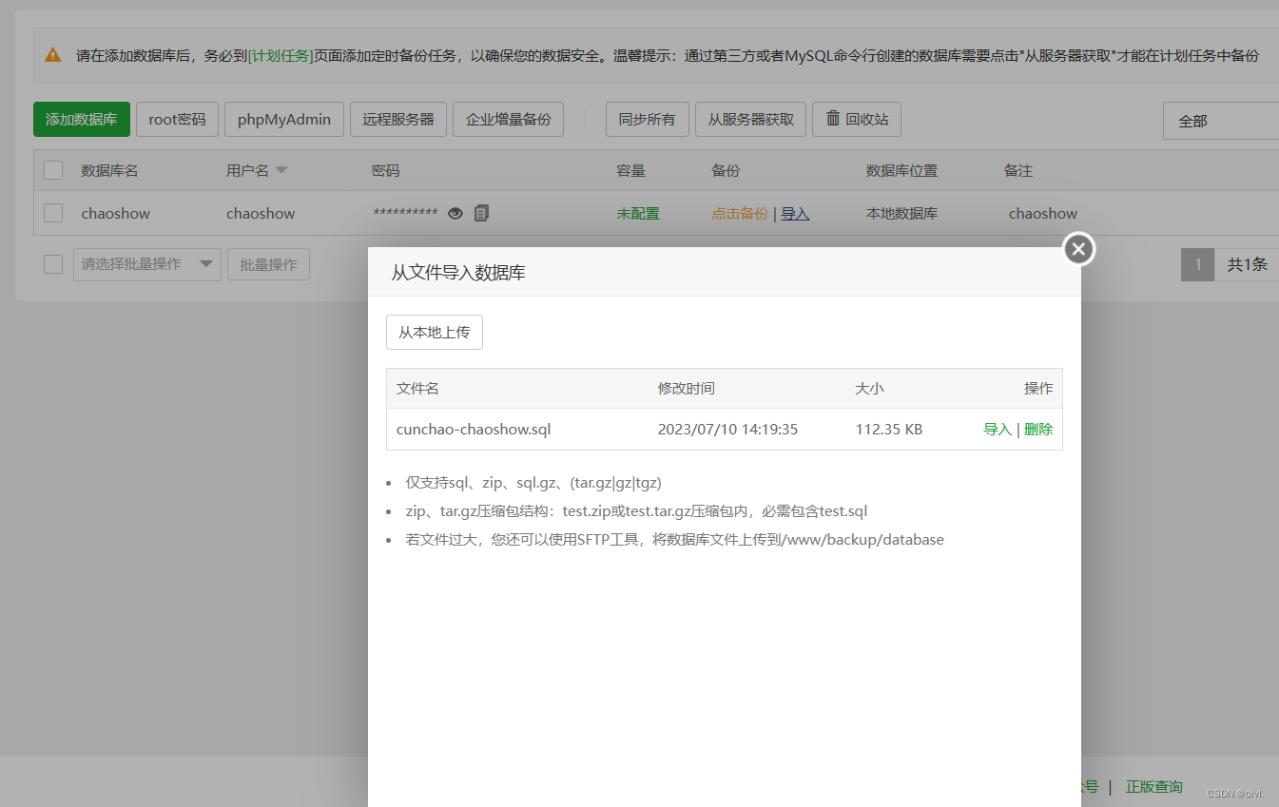
Task: Click the root密码 button
Action: tap(177, 119)
